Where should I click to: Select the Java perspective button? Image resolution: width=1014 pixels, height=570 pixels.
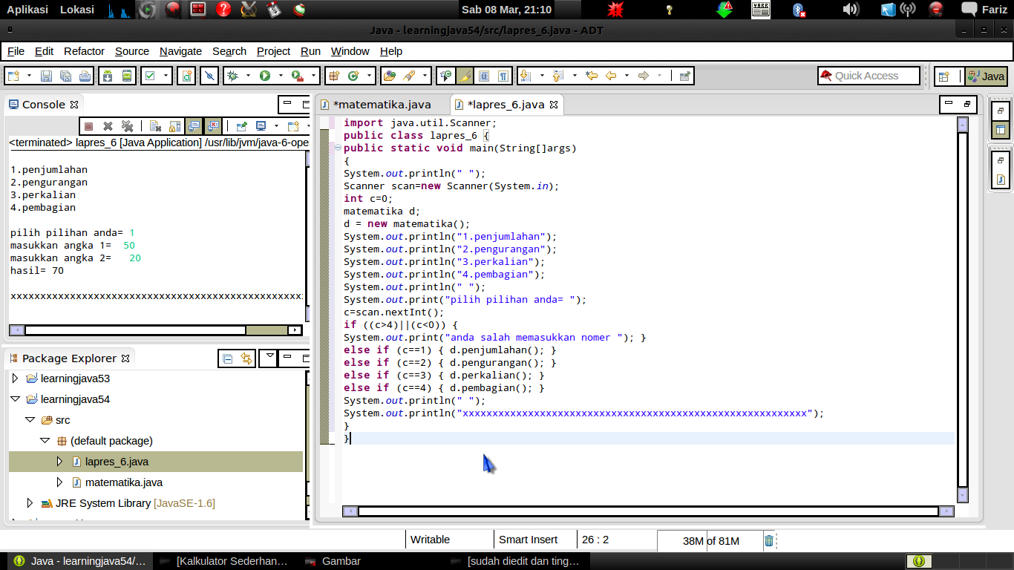986,76
